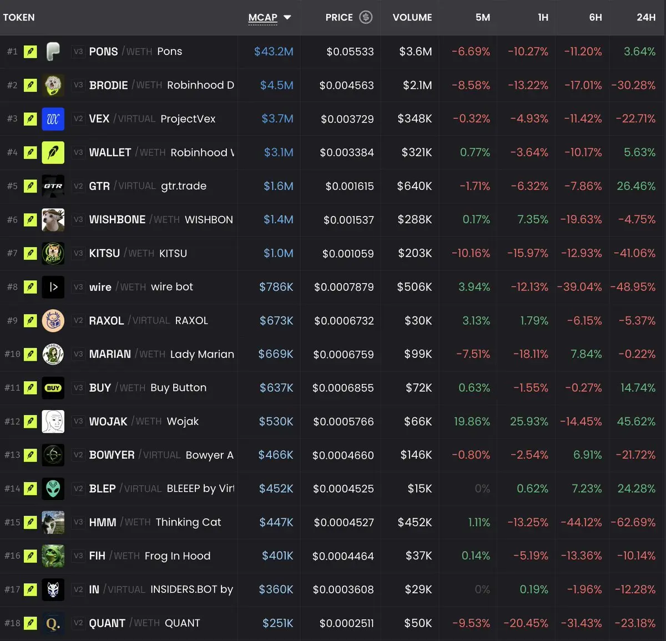
Task: Click QUANT 1H change -20.45%
Action: tap(526, 623)
